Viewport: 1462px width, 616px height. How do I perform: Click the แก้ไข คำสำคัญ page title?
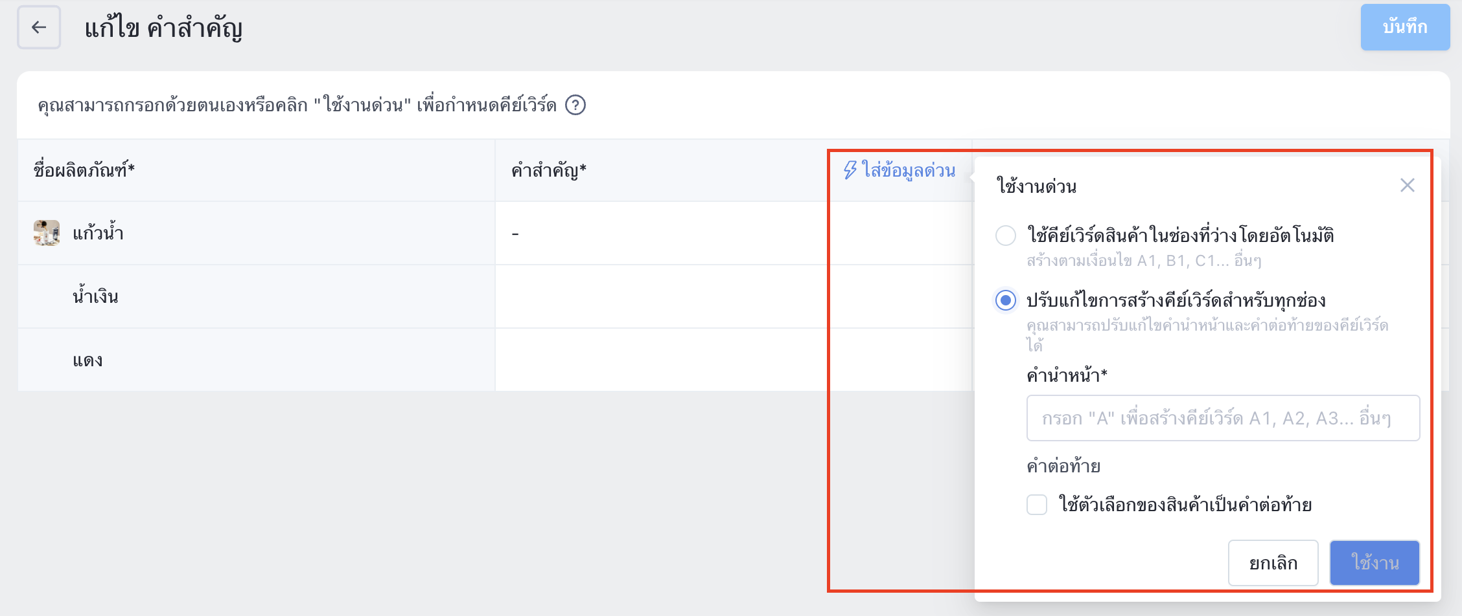coord(163,28)
